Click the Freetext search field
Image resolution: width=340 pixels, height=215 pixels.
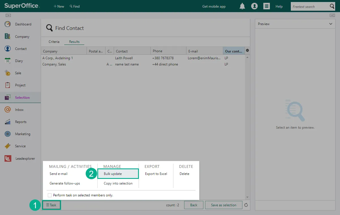point(310,6)
